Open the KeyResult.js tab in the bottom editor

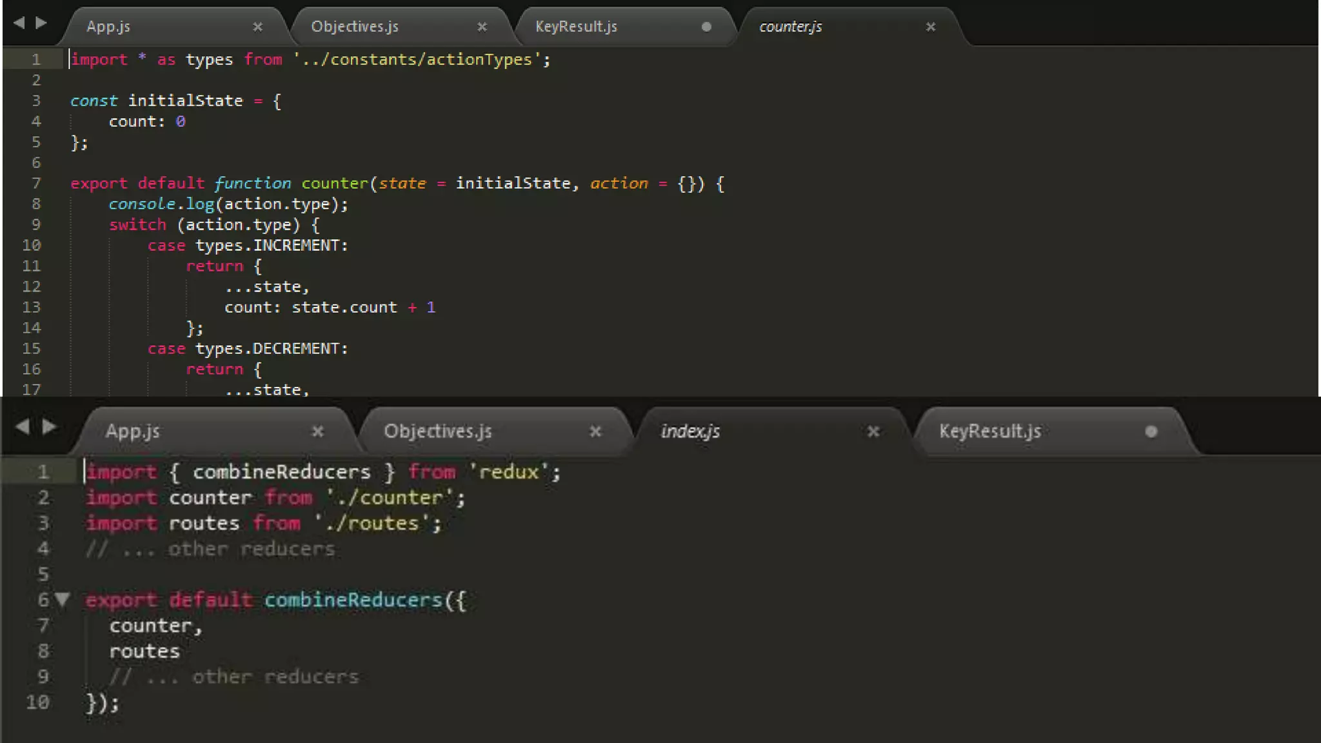point(989,431)
